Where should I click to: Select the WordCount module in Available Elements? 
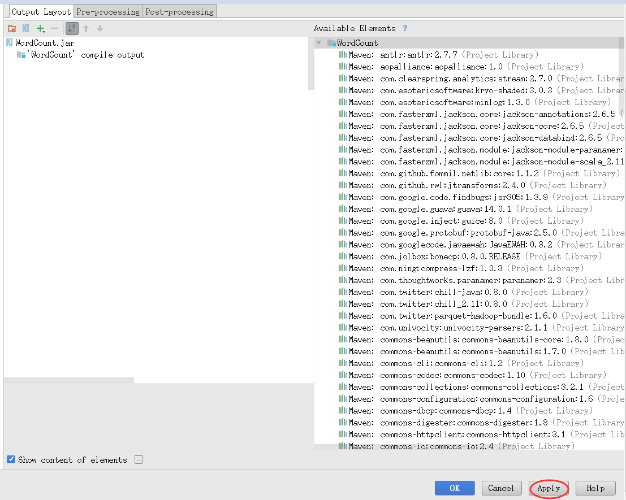pyautogui.click(x=352, y=43)
